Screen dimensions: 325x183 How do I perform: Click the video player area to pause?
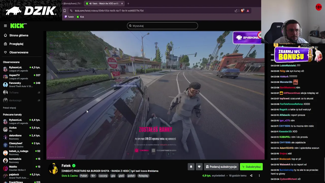[155, 95]
